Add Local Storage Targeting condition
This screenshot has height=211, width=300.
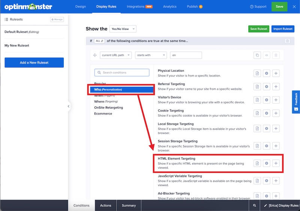[276, 129]
